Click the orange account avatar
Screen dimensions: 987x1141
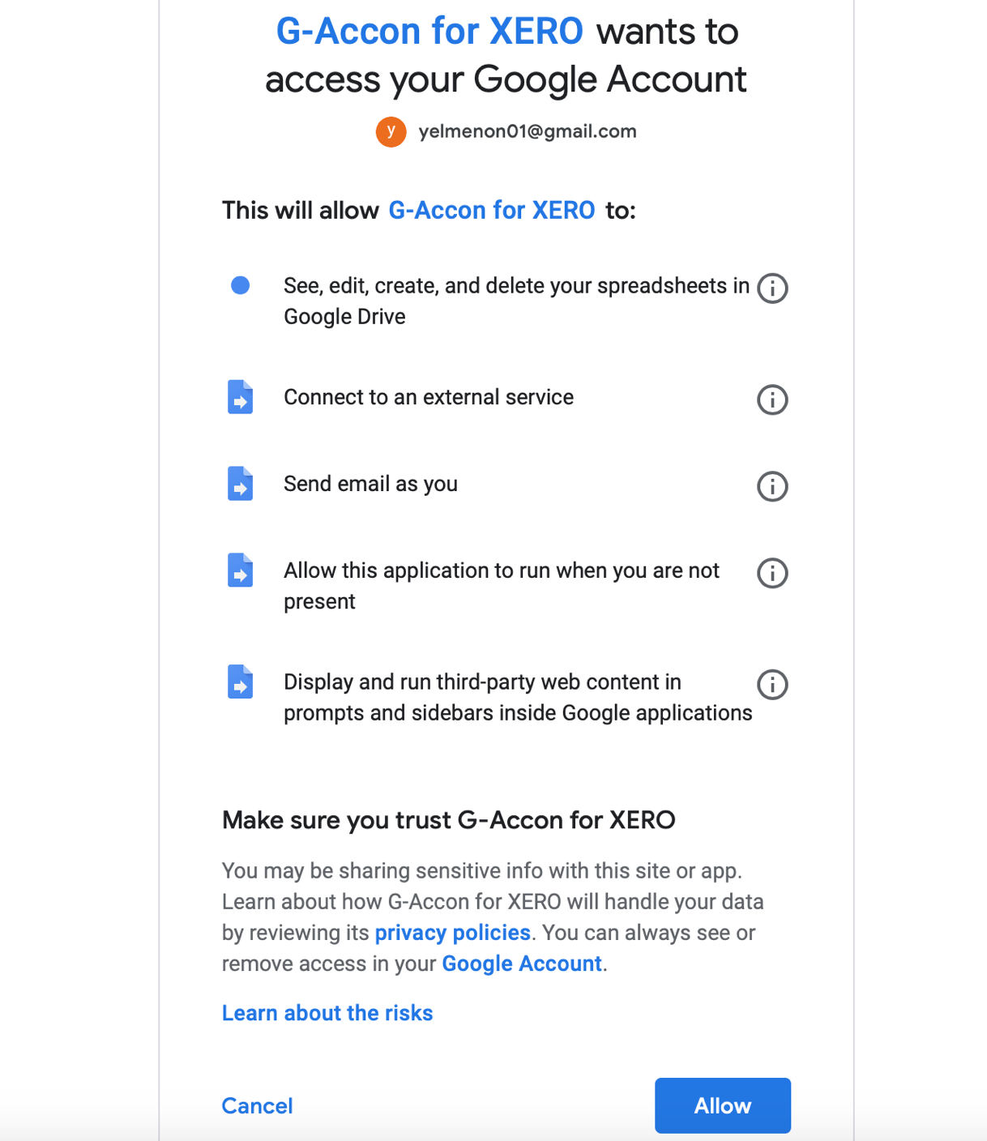(391, 131)
